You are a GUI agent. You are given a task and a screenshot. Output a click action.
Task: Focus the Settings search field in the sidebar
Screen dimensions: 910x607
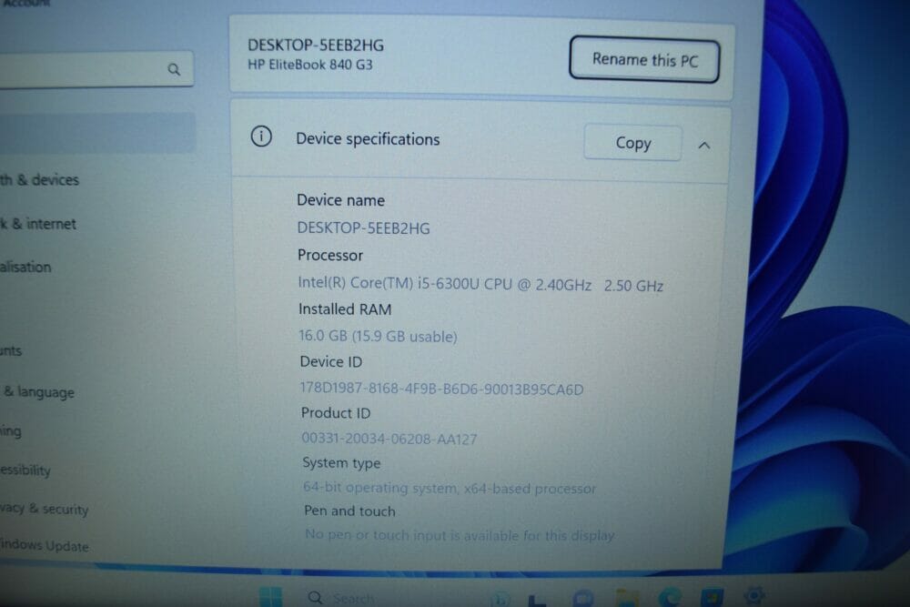click(x=95, y=70)
